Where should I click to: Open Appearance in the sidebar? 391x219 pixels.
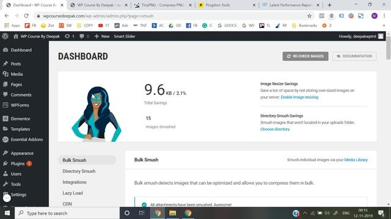point(22,153)
